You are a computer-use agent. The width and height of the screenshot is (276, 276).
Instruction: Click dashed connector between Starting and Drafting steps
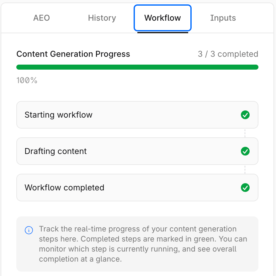click(245, 133)
